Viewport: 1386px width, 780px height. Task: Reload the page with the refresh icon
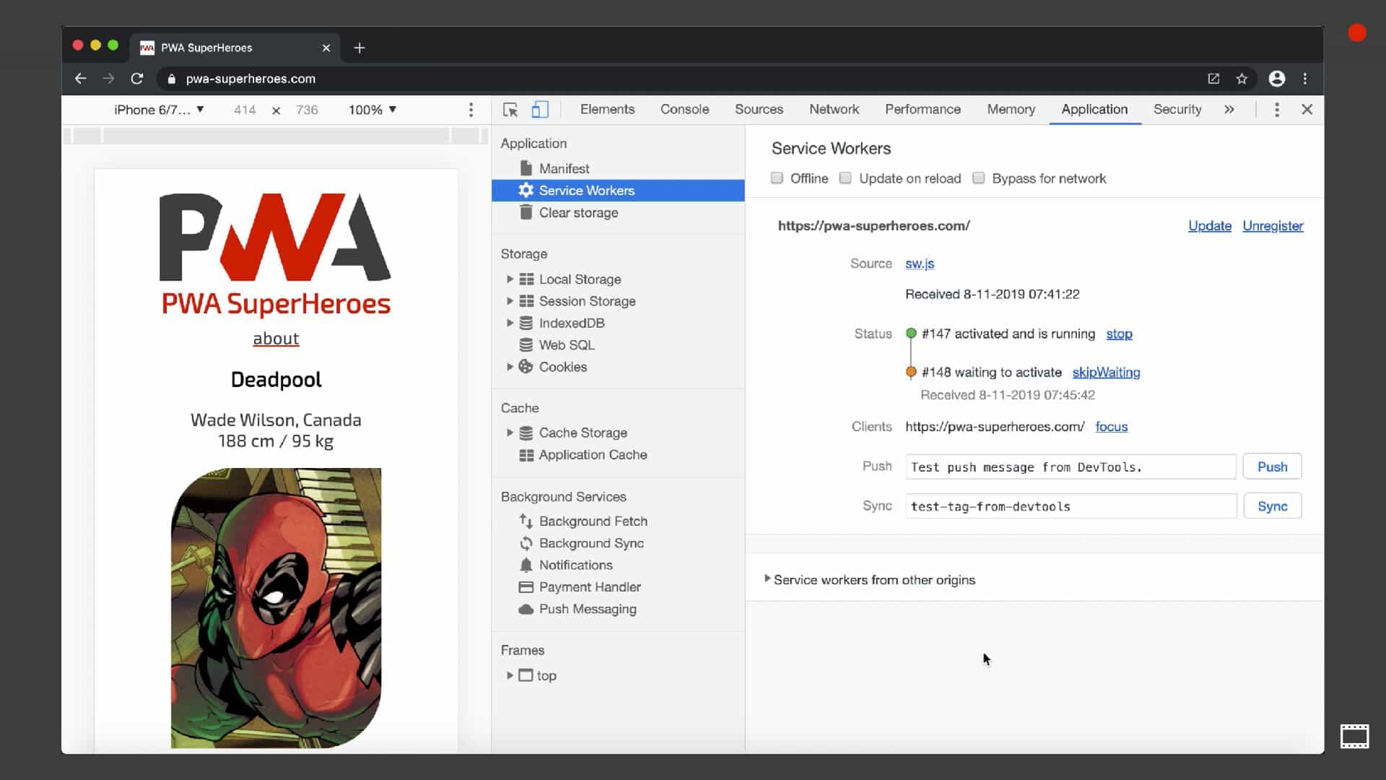coord(137,79)
